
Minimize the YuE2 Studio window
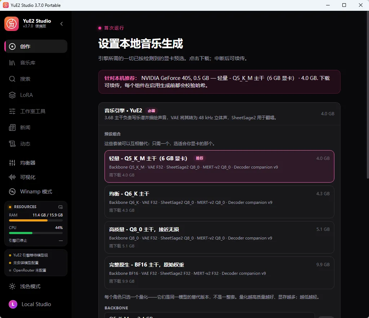(x=328, y=5)
